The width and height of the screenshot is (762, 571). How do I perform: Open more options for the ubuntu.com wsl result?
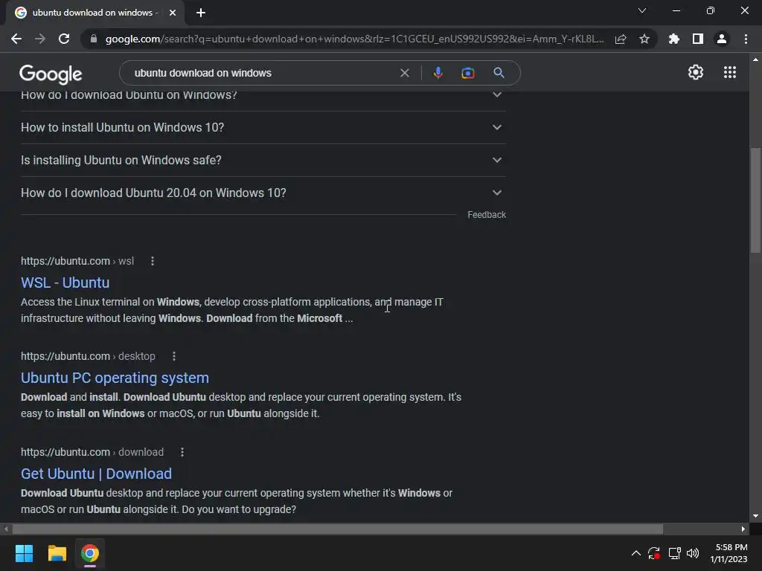coord(153,261)
